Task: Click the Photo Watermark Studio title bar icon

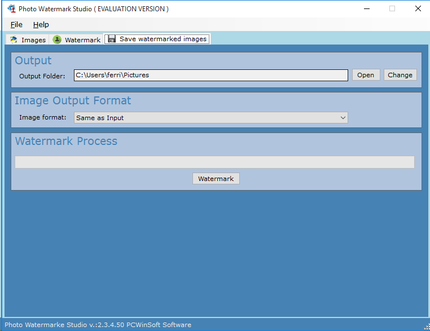Action: click(11, 9)
